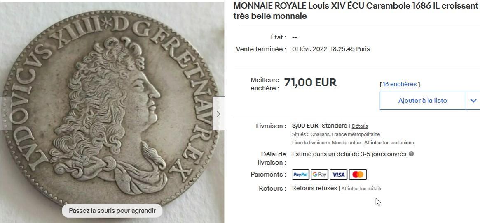Show previous coin photo with left arrow
The image size is (480, 223).
(x=5, y=113)
